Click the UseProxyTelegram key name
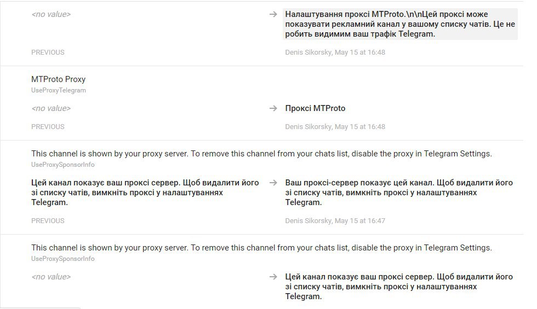The image size is (537, 309). [59, 90]
